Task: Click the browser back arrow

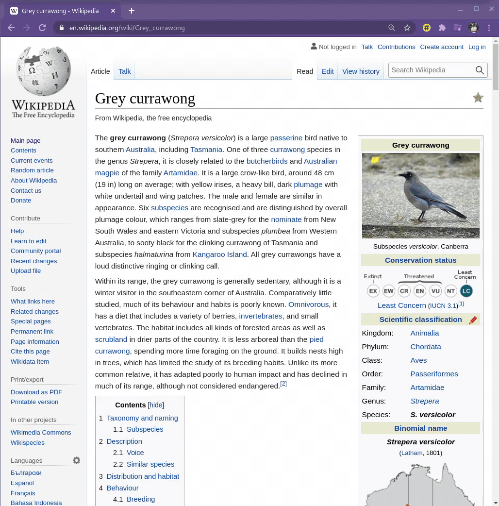Action: pos(11,28)
